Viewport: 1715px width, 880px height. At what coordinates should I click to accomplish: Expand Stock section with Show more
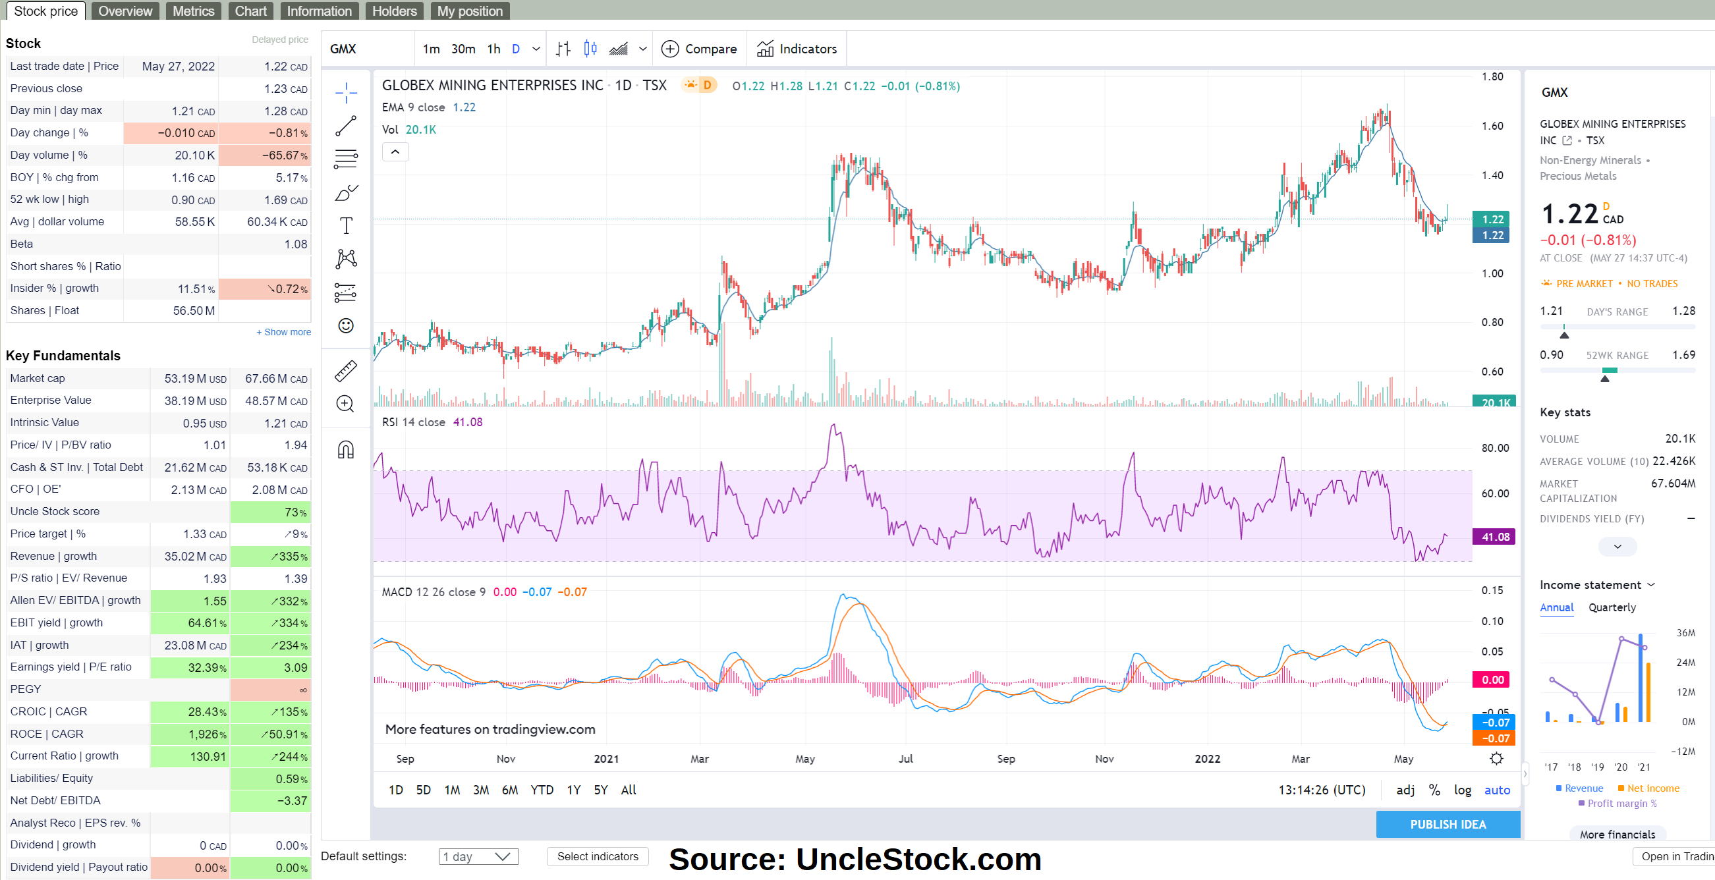point(283,332)
